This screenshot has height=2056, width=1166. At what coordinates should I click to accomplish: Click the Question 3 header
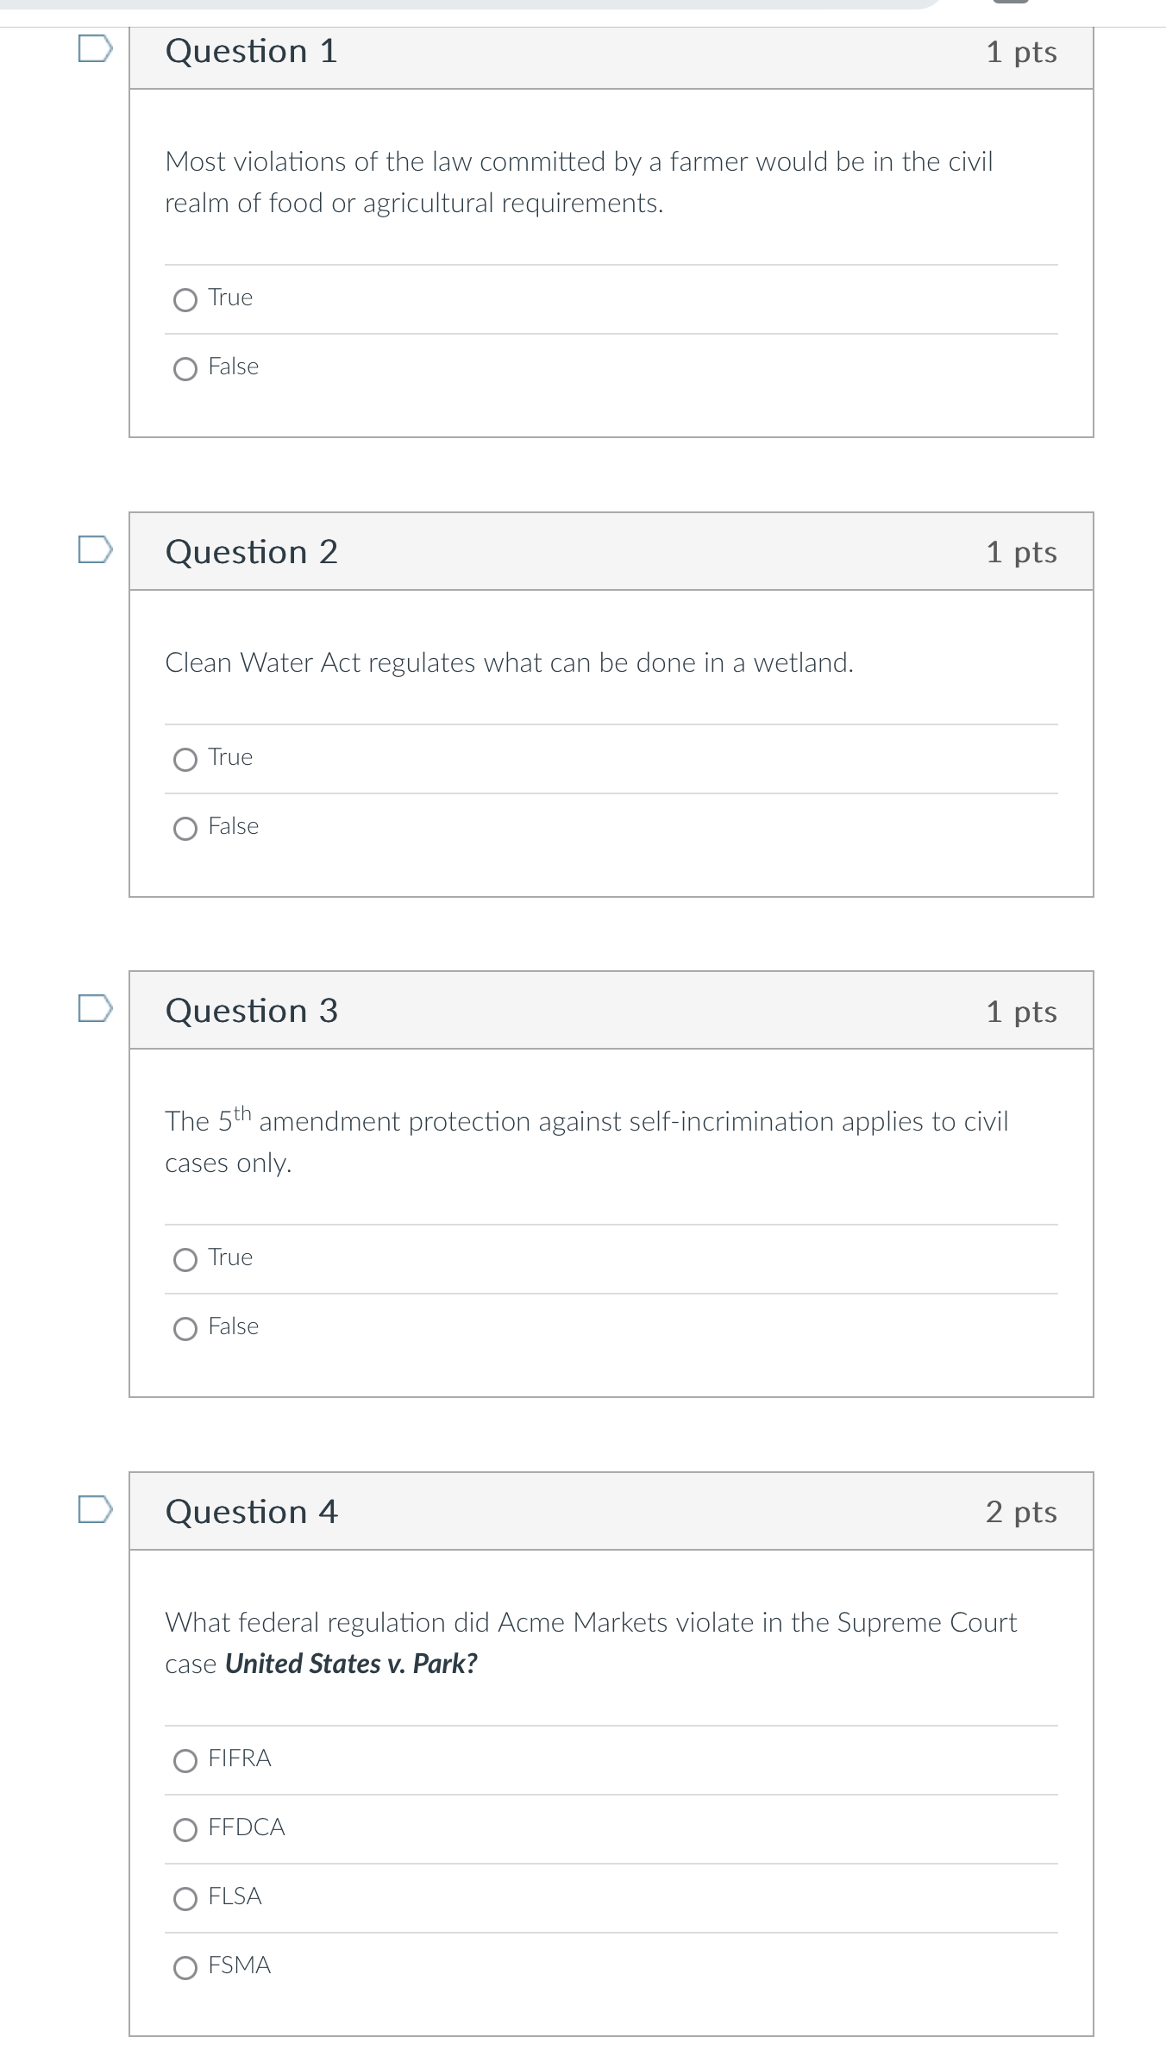tap(251, 1010)
